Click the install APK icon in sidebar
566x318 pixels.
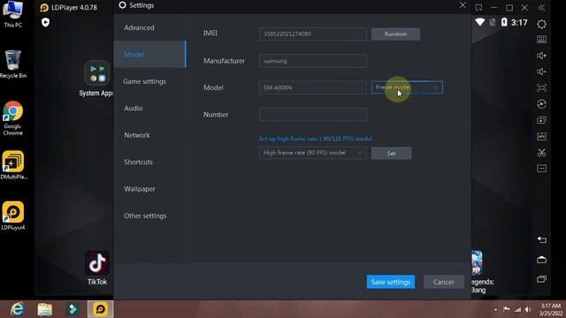point(541,136)
